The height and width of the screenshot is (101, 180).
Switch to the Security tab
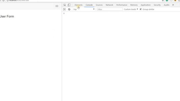tap(157, 5)
